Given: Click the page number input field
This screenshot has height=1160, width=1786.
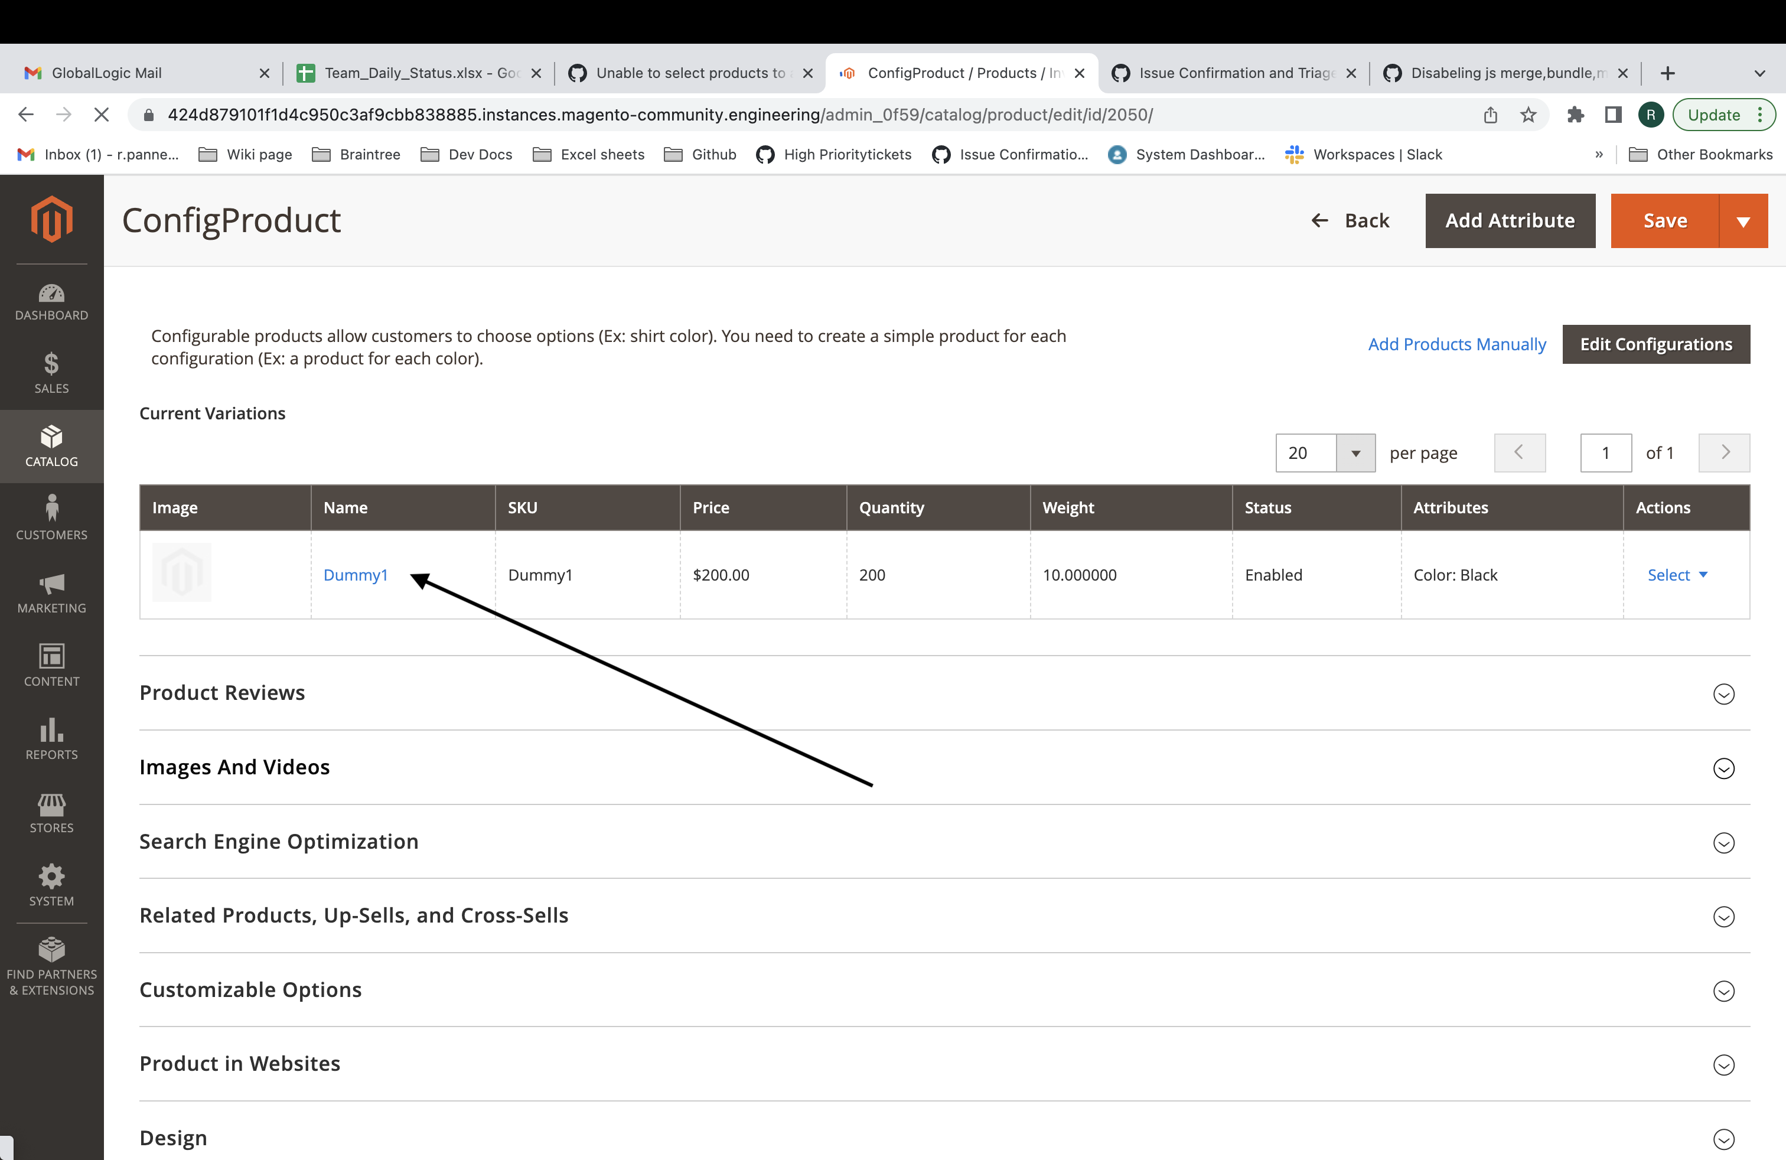Looking at the screenshot, I should pyautogui.click(x=1606, y=452).
